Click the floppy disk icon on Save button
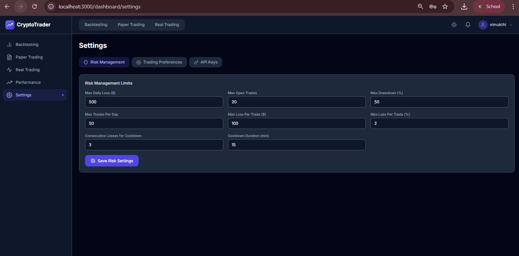Image resolution: width=519 pixels, height=256 pixels. tap(93, 161)
